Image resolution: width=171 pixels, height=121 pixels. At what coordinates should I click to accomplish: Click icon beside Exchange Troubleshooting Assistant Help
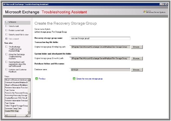click(7, 47)
